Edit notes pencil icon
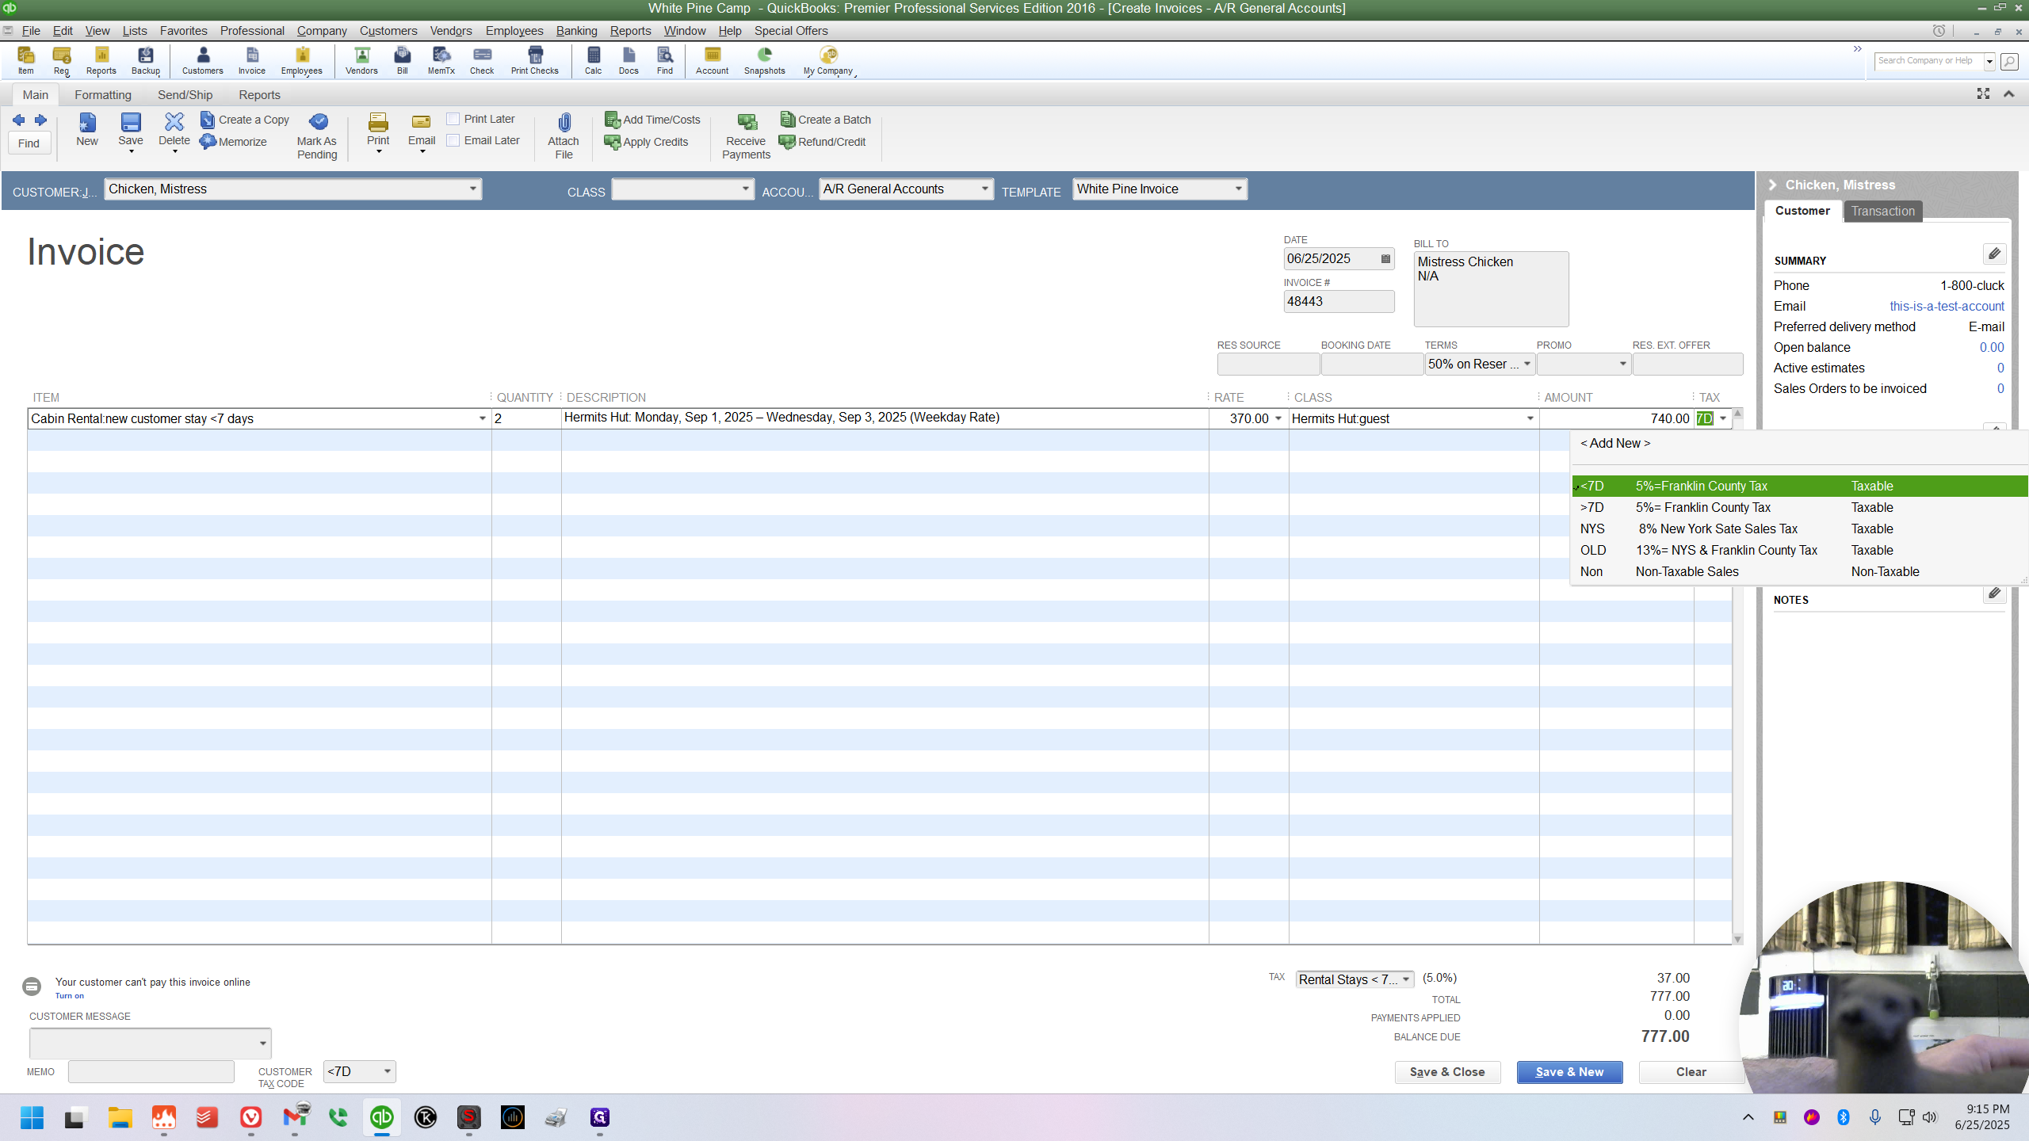The height and width of the screenshot is (1141, 2029). tap(1994, 593)
